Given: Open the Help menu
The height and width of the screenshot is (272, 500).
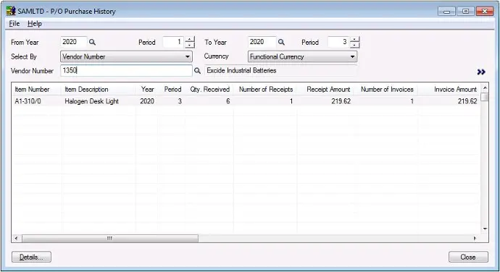Looking at the screenshot, I should pyautogui.click(x=35, y=24).
